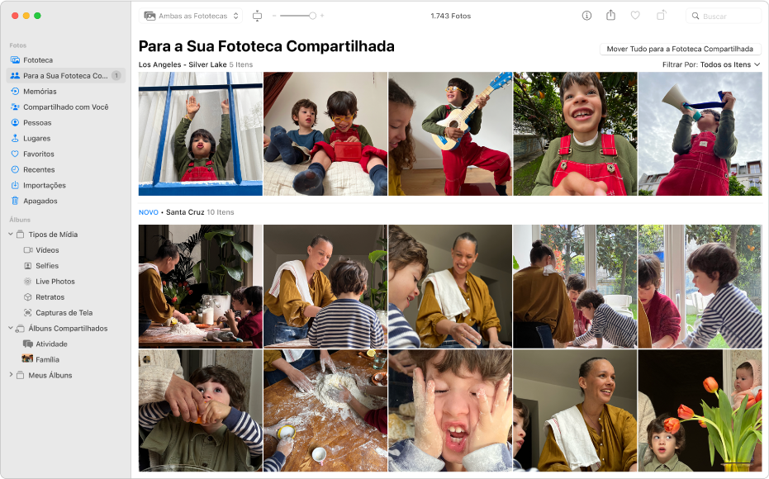This screenshot has height=479, width=769.
Task: Click the thumbnail size zoom slider
Action: (x=298, y=16)
